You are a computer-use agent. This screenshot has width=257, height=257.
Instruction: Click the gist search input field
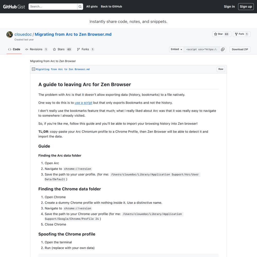pyautogui.click(x=53, y=7)
